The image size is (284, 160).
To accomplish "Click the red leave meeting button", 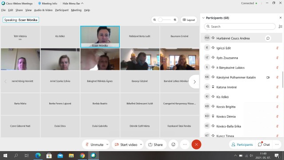I will pyautogui.click(x=196, y=144).
